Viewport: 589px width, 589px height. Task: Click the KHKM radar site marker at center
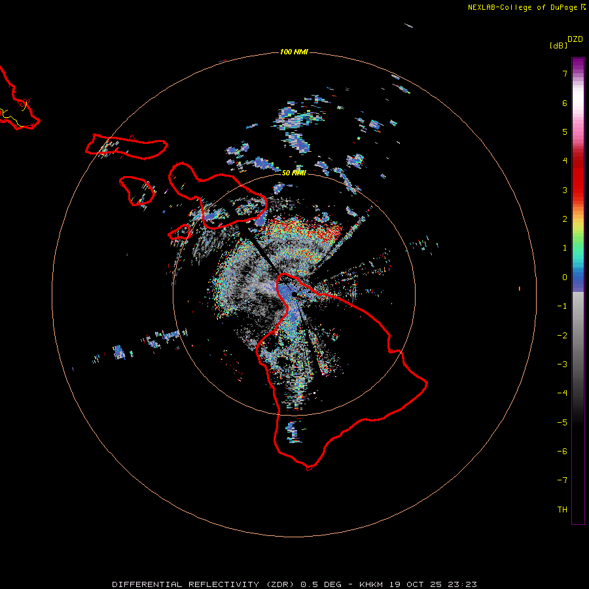coord(294,294)
